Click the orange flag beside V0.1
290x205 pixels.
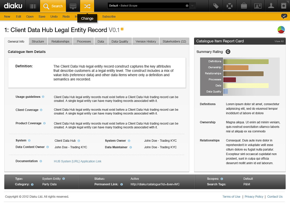122,29
